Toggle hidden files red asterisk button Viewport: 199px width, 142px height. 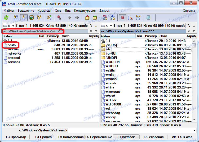(122, 17)
